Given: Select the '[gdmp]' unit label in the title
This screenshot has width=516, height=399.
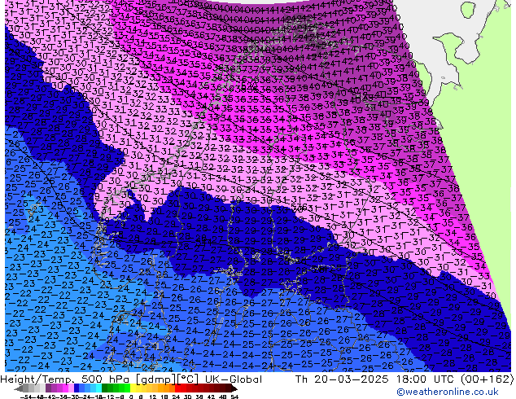Looking at the screenshot, I should coord(155,379).
